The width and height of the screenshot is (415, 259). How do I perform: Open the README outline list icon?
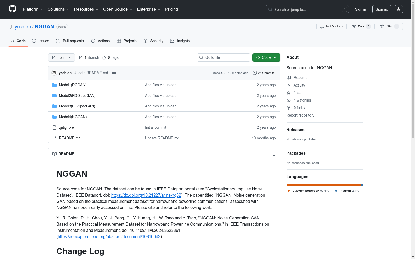coord(274,154)
